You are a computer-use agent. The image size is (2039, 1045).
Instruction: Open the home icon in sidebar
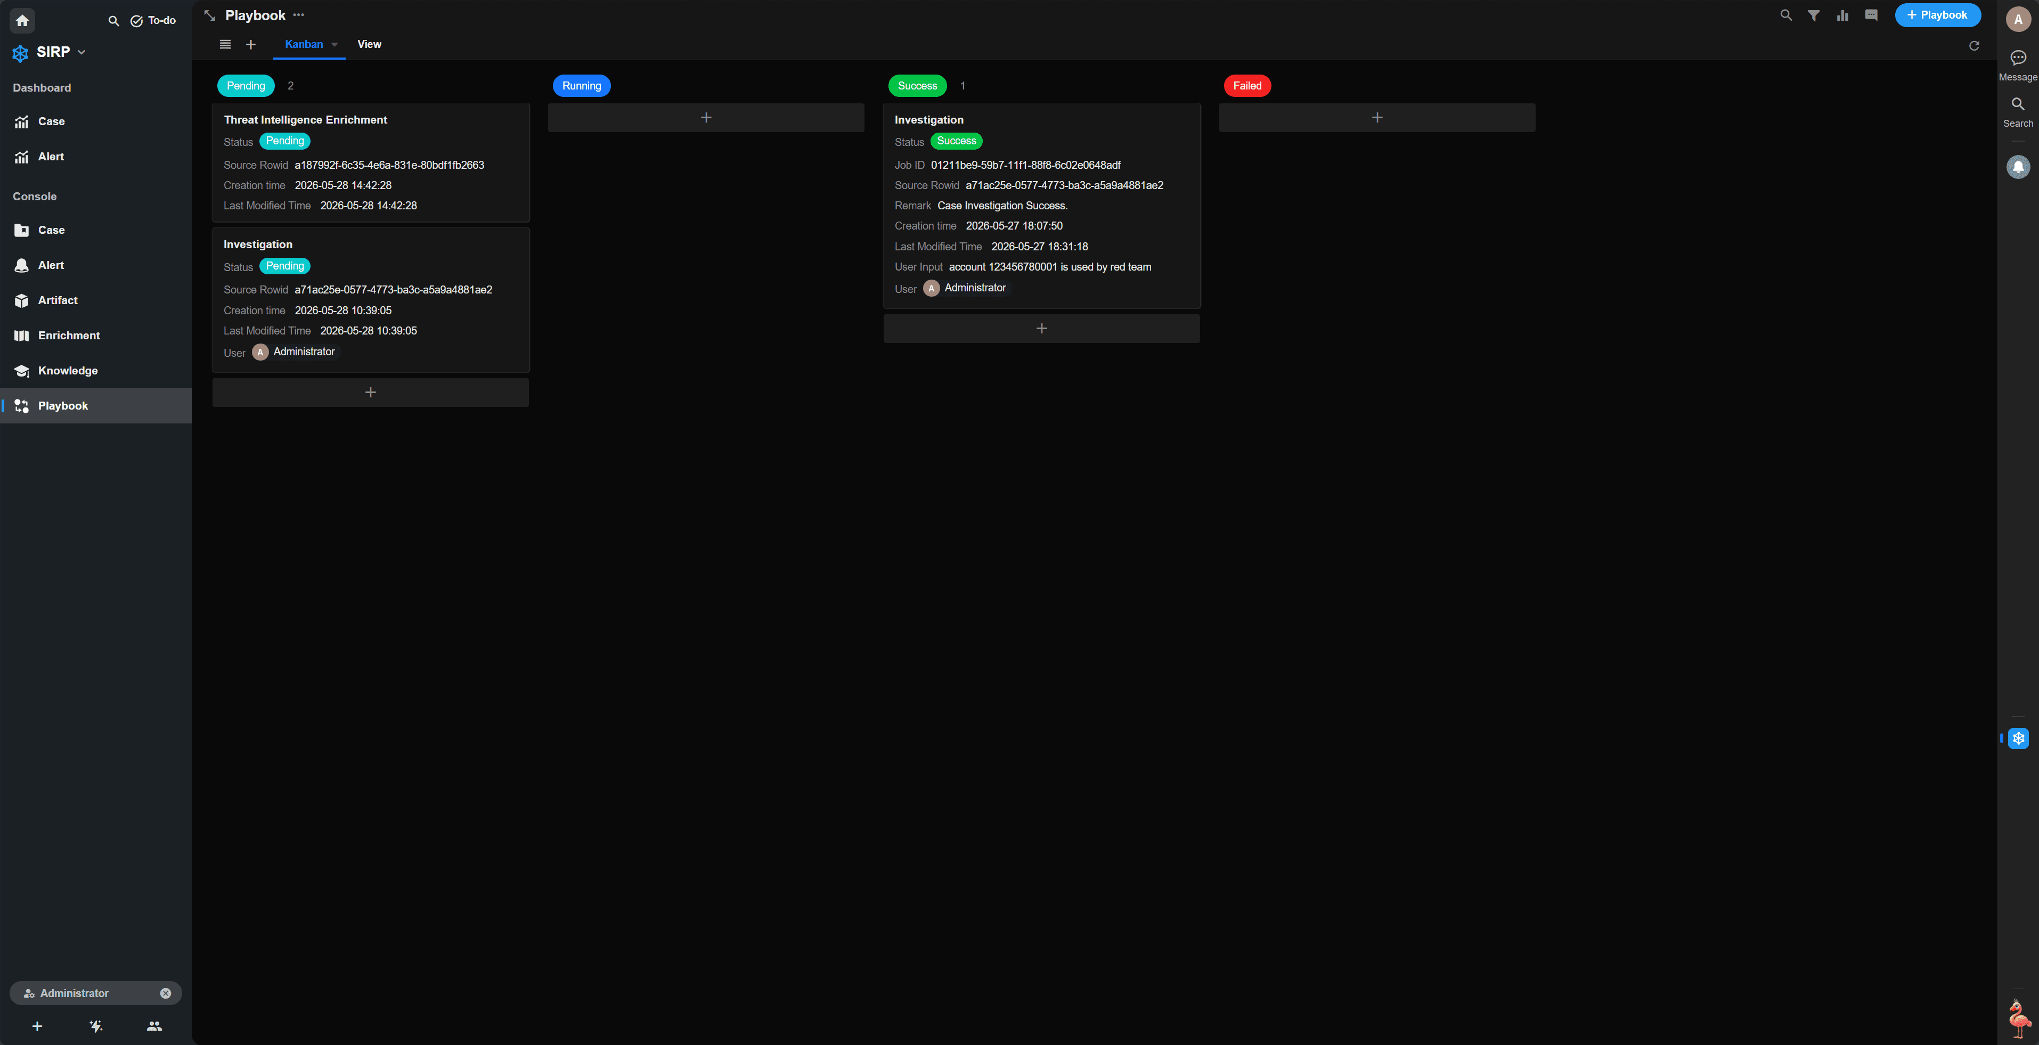22,21
